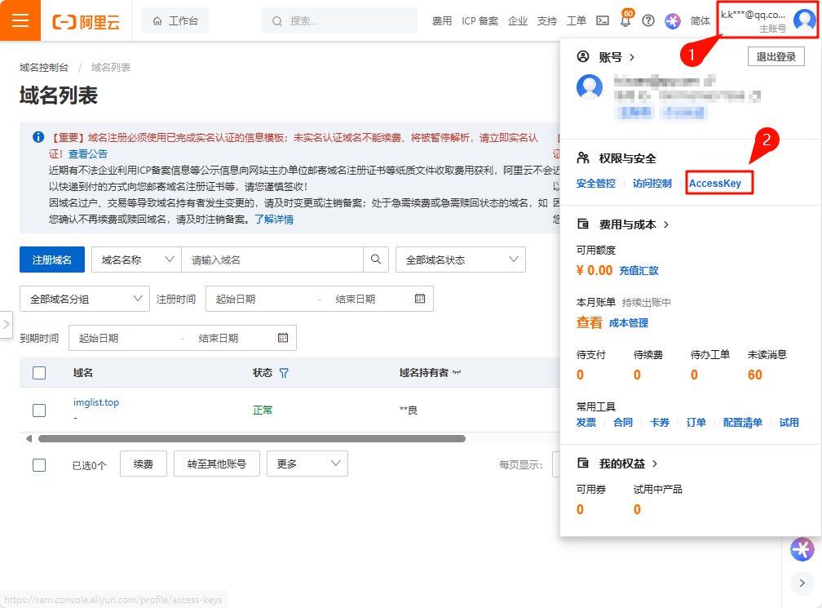Open 安全管控 link

[596, 183]
